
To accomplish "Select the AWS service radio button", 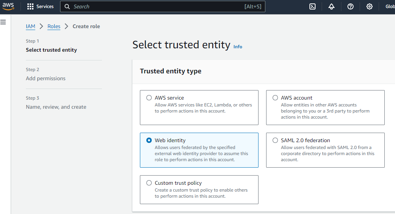I will coord(149,98).
